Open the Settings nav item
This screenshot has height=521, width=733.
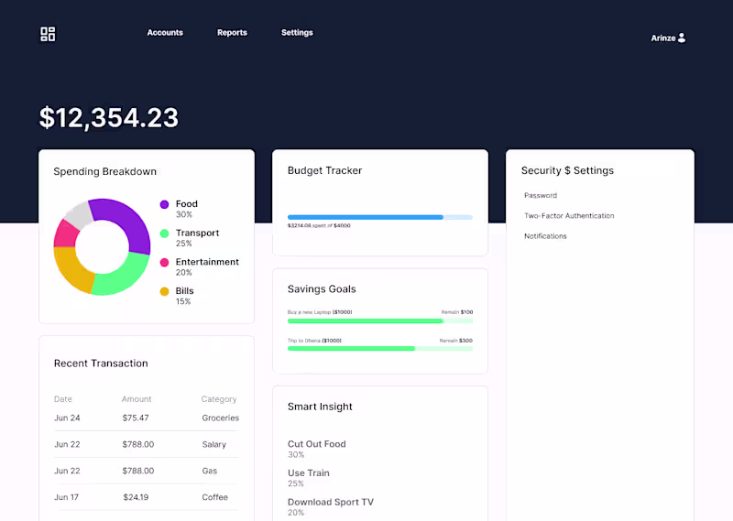(x=297, y=33)
